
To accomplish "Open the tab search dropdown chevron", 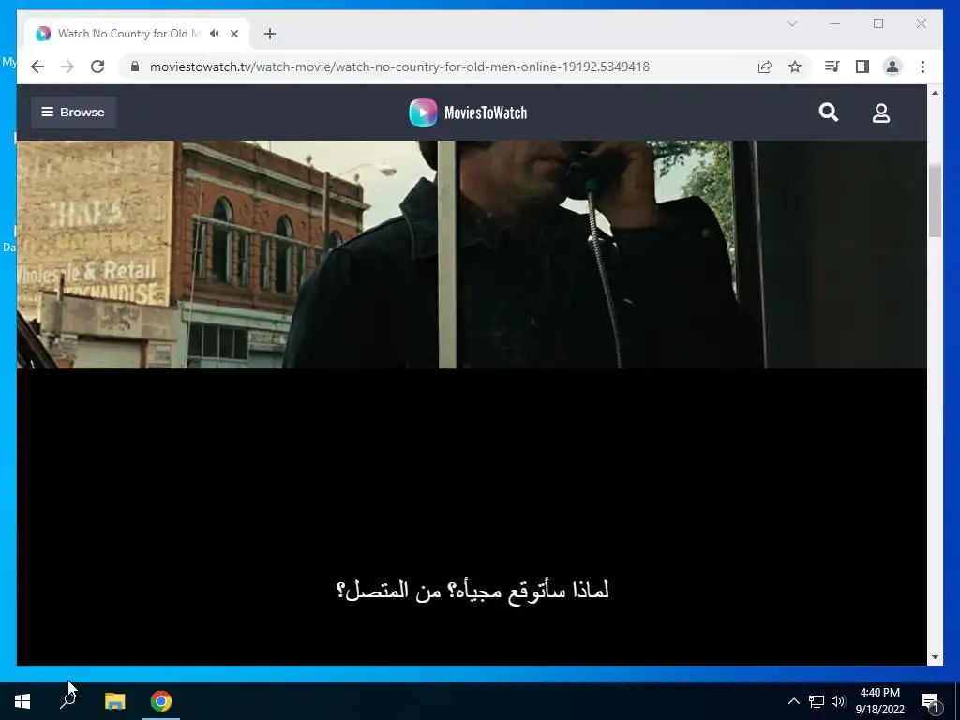I will click(x=792, y=23).
